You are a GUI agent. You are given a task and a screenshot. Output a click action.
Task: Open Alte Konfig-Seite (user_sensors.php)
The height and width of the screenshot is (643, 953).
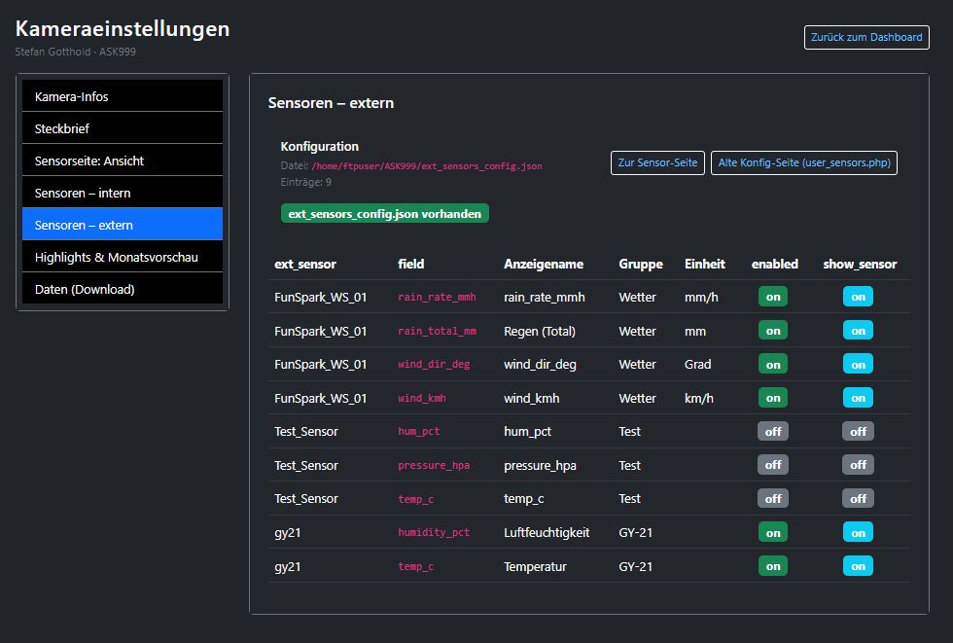(804, 162)
